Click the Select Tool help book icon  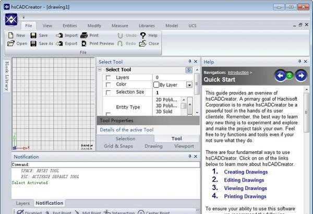[189, 70]
